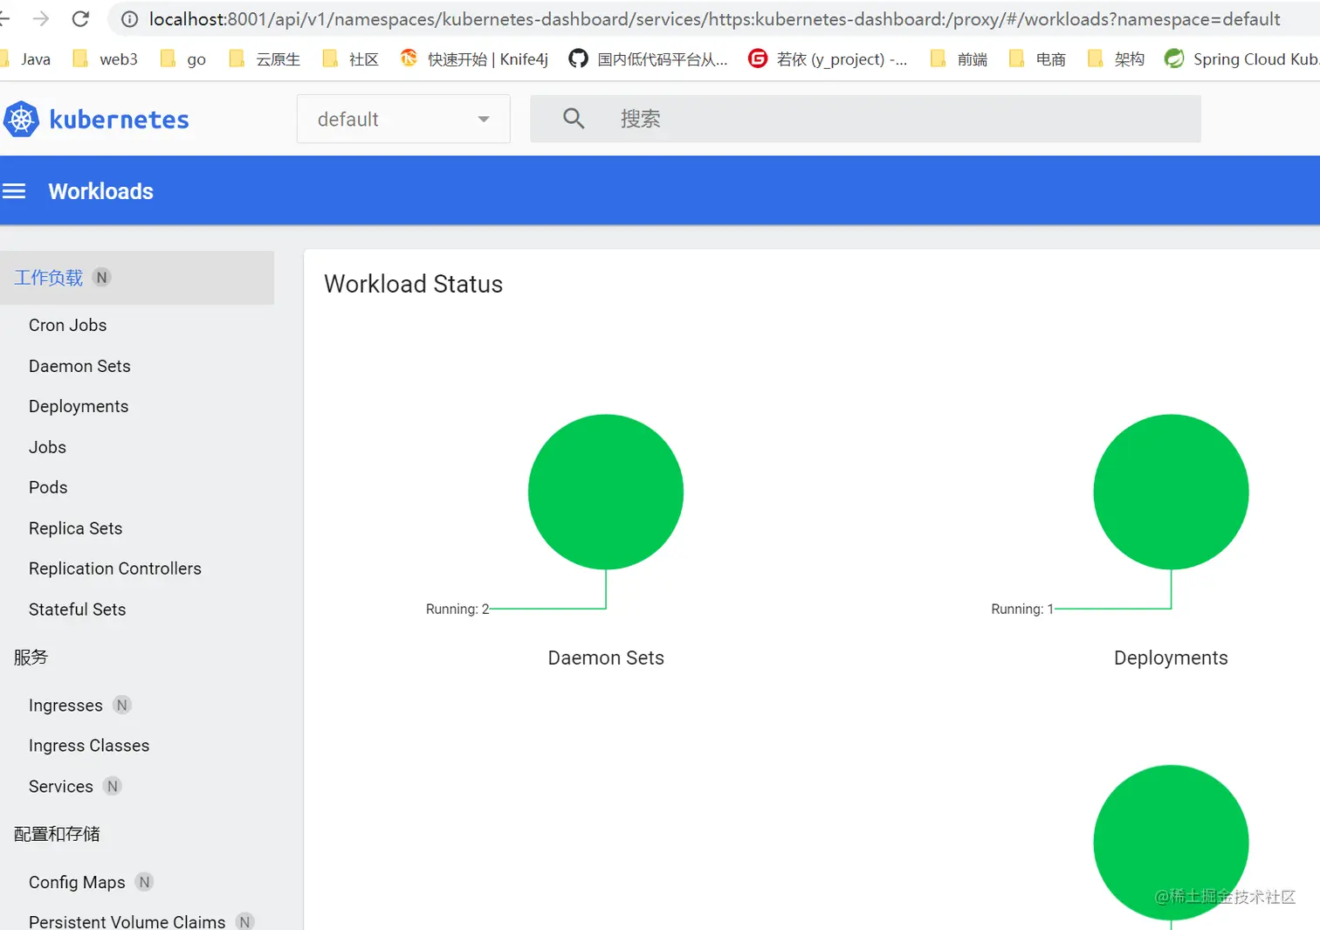Click the Running: 1 chart label
1320x930 pixels.
tap(1022, 609)
